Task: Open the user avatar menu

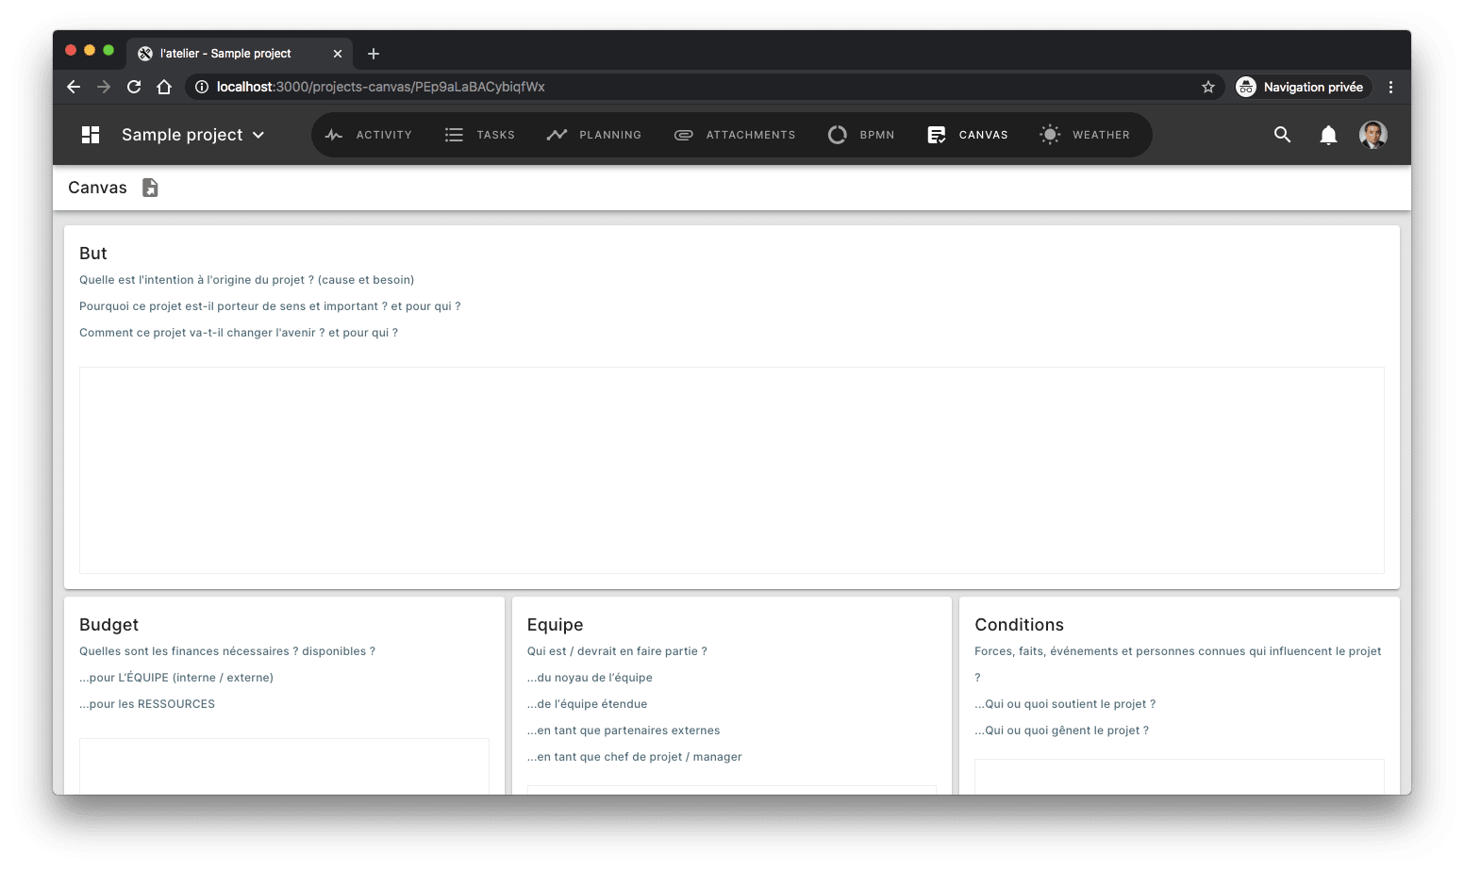Action: point(1373,135)
